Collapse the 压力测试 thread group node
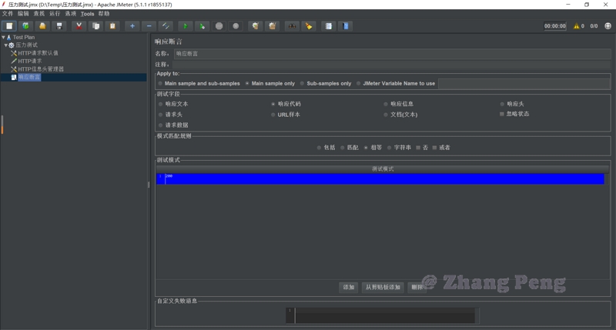This screenshot has width=616, height=330. pyautogui.click(x=7, y=45)
